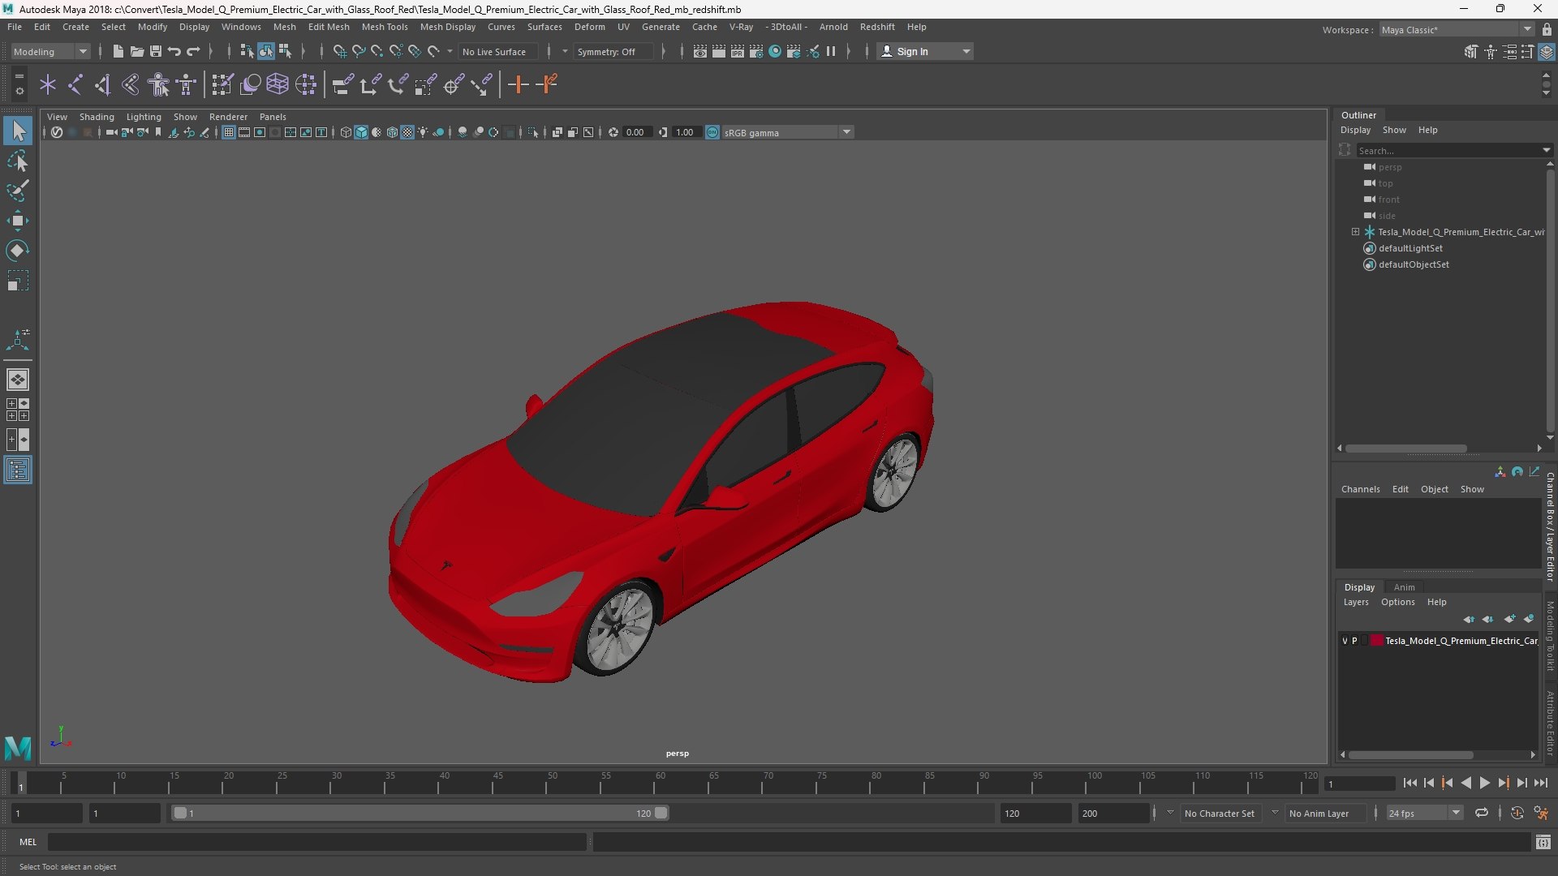
Task: Click the Quick Rig character icon
Action: [159, 84]
